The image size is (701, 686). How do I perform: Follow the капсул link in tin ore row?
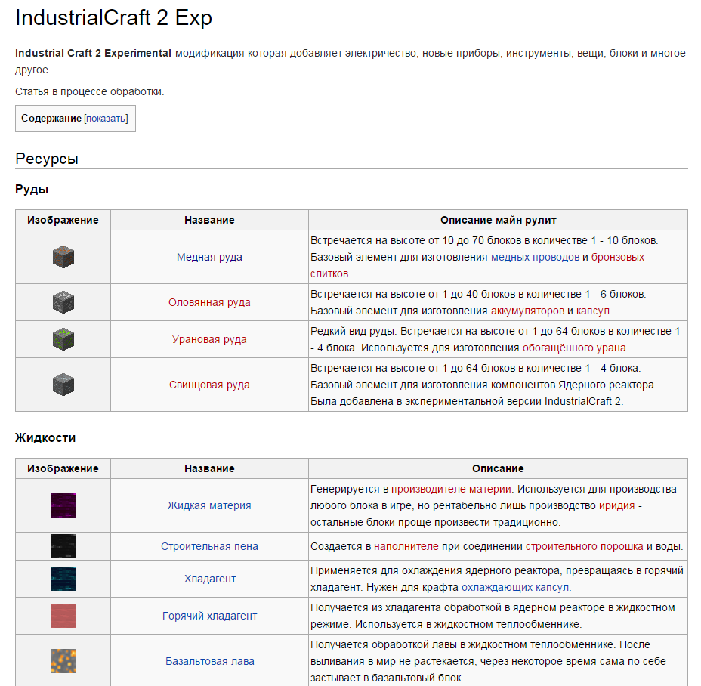tap(593, 311)
